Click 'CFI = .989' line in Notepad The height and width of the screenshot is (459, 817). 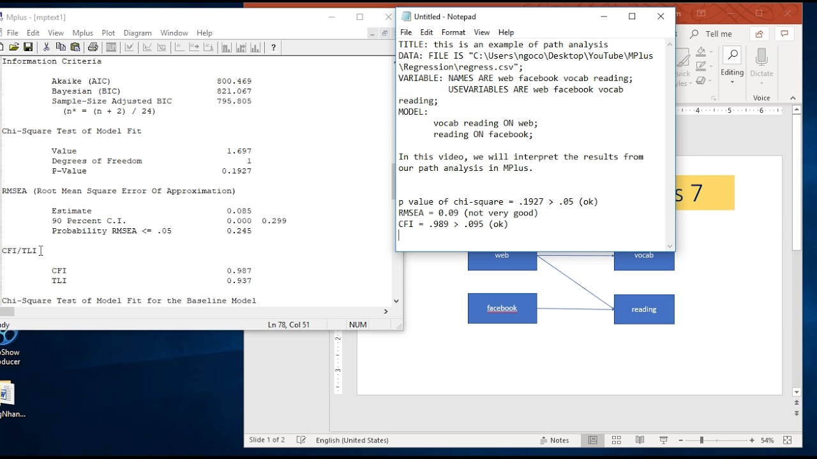[453, 224]
